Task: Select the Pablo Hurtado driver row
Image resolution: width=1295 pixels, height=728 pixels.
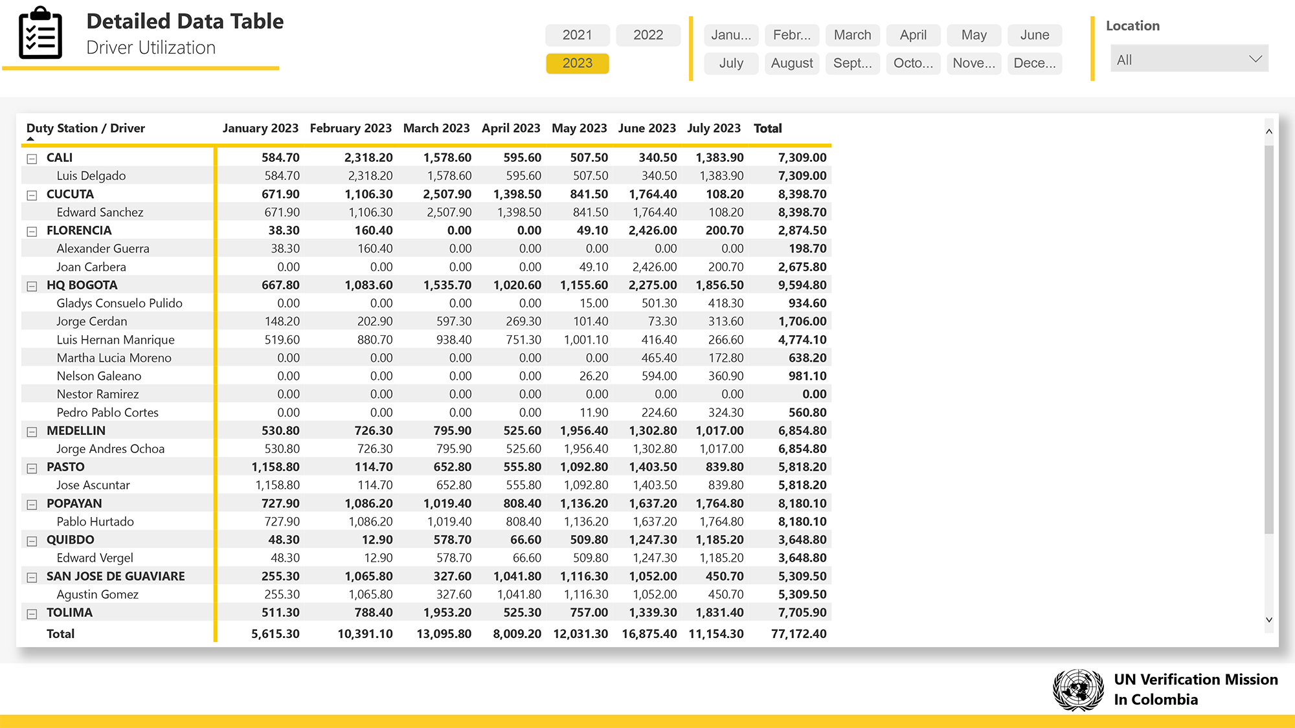Action: pyautogui.click(x=426, y=522)
